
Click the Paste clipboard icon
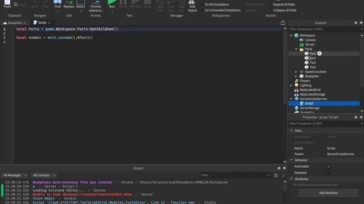pos(7,3)
